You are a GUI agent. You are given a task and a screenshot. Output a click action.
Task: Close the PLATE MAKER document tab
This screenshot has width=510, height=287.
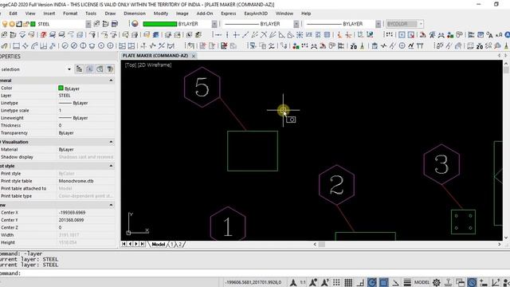(194, 56)
